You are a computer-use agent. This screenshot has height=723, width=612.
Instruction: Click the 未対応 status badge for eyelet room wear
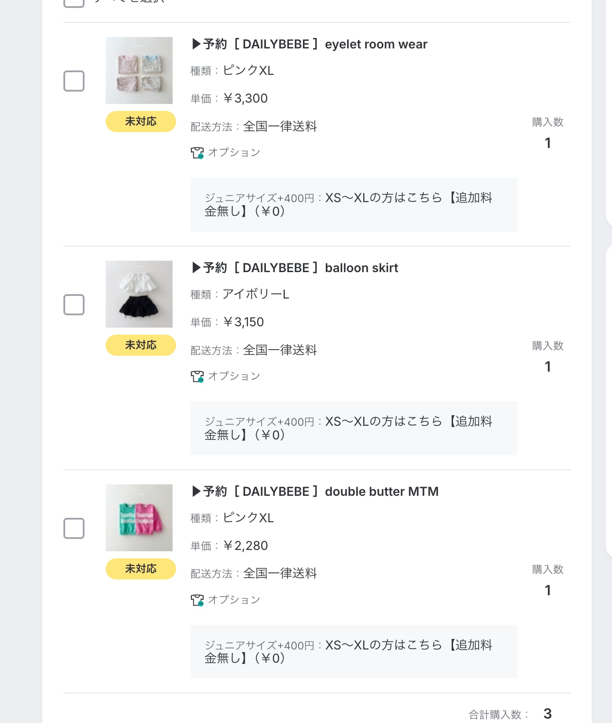click(x=141, y=122)
